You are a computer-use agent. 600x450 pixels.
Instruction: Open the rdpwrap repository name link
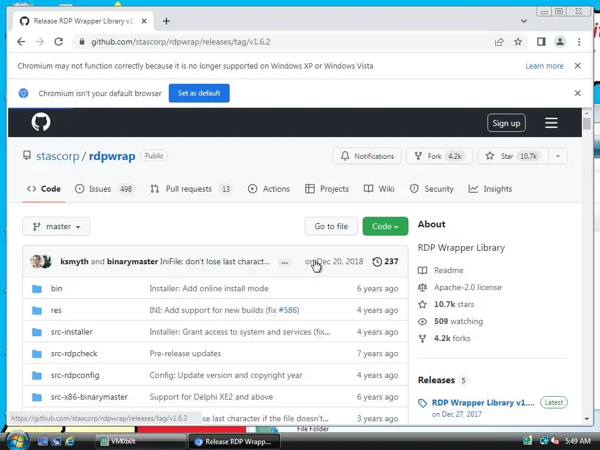click(x=112, y=156)
